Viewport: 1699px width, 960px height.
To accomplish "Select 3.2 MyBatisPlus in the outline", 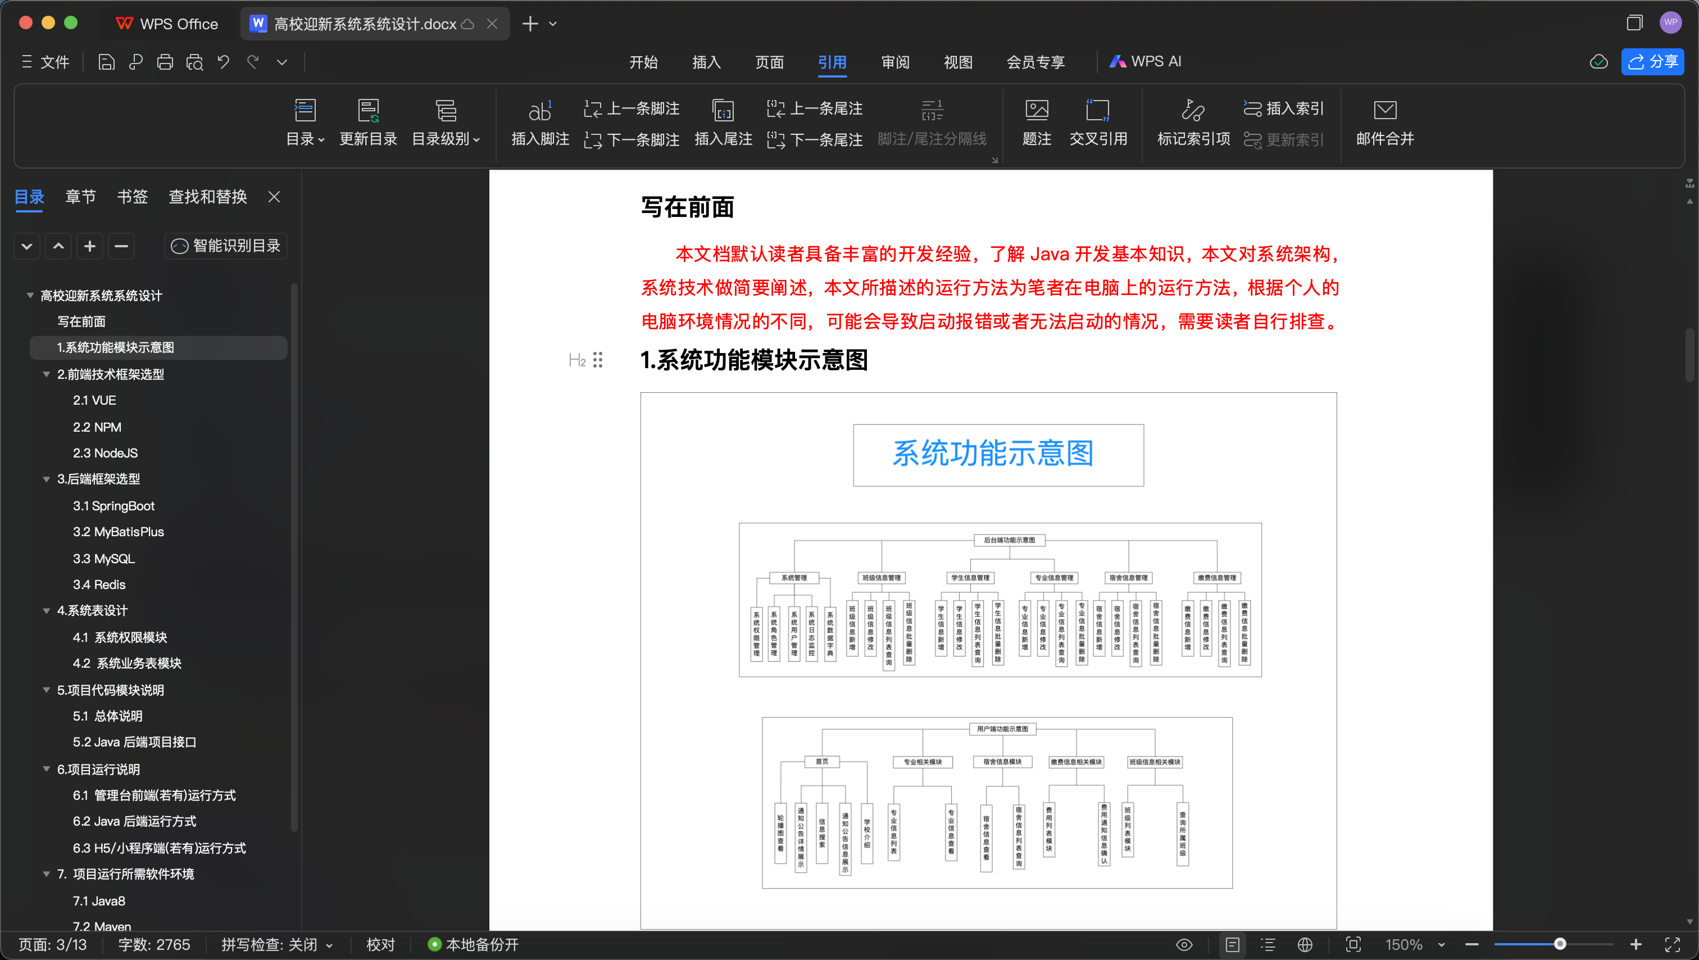I will click(x=119, y=532).
